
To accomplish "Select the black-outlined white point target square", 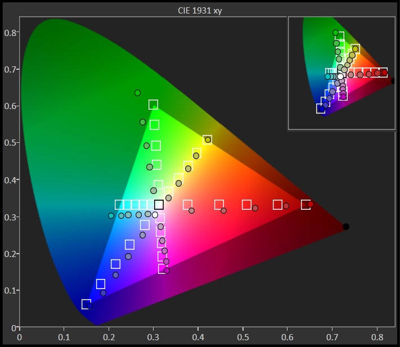I will coord(159,205).
